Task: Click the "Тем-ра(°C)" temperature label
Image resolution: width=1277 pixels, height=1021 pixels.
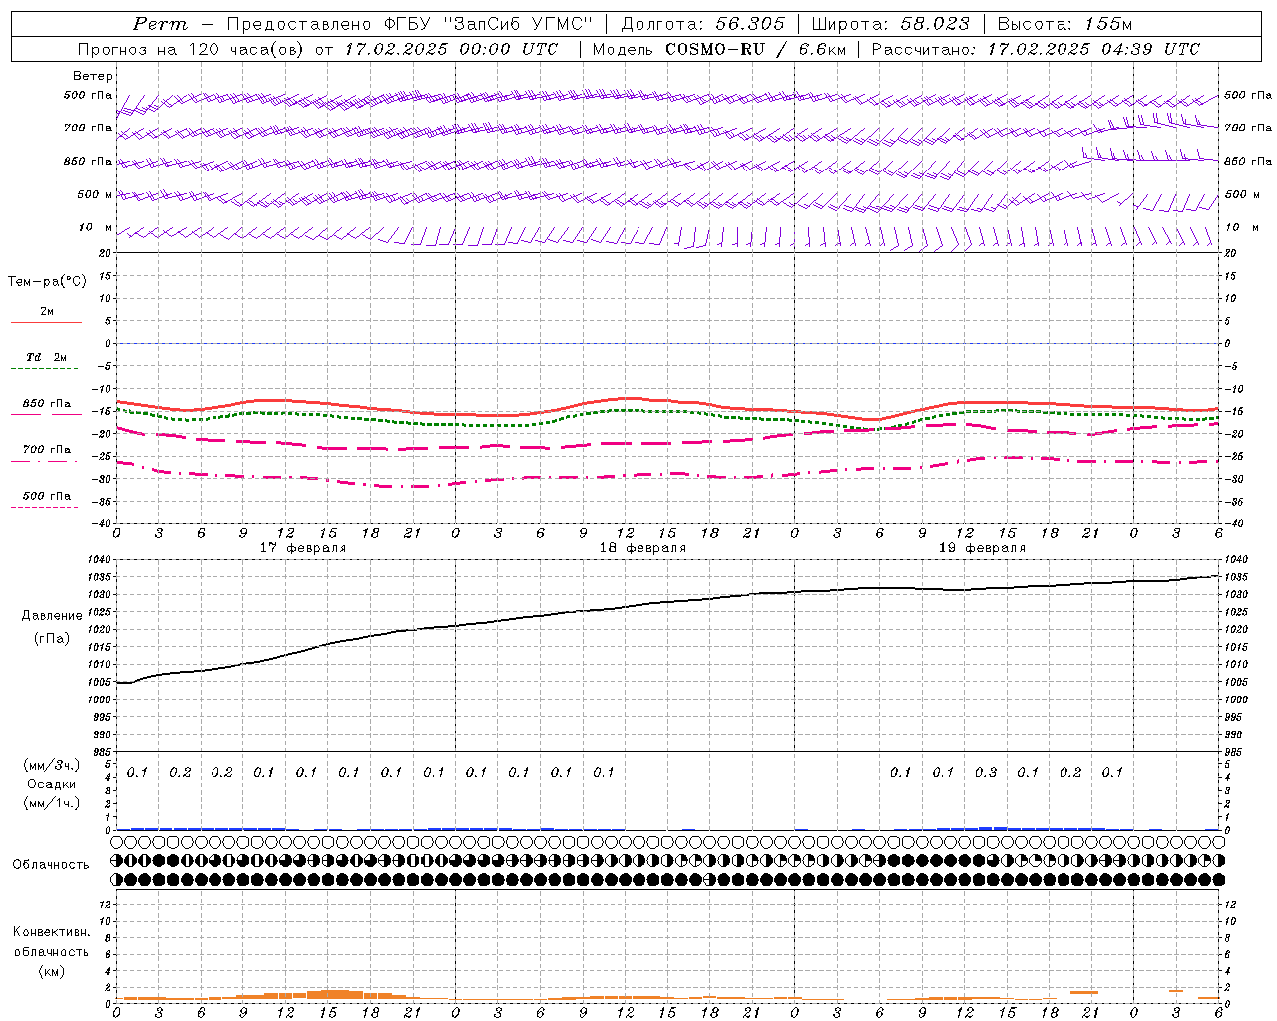Action: click(47, 282)
